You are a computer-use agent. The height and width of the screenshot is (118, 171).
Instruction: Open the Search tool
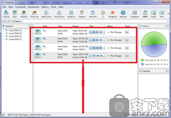tap(6, 14)
